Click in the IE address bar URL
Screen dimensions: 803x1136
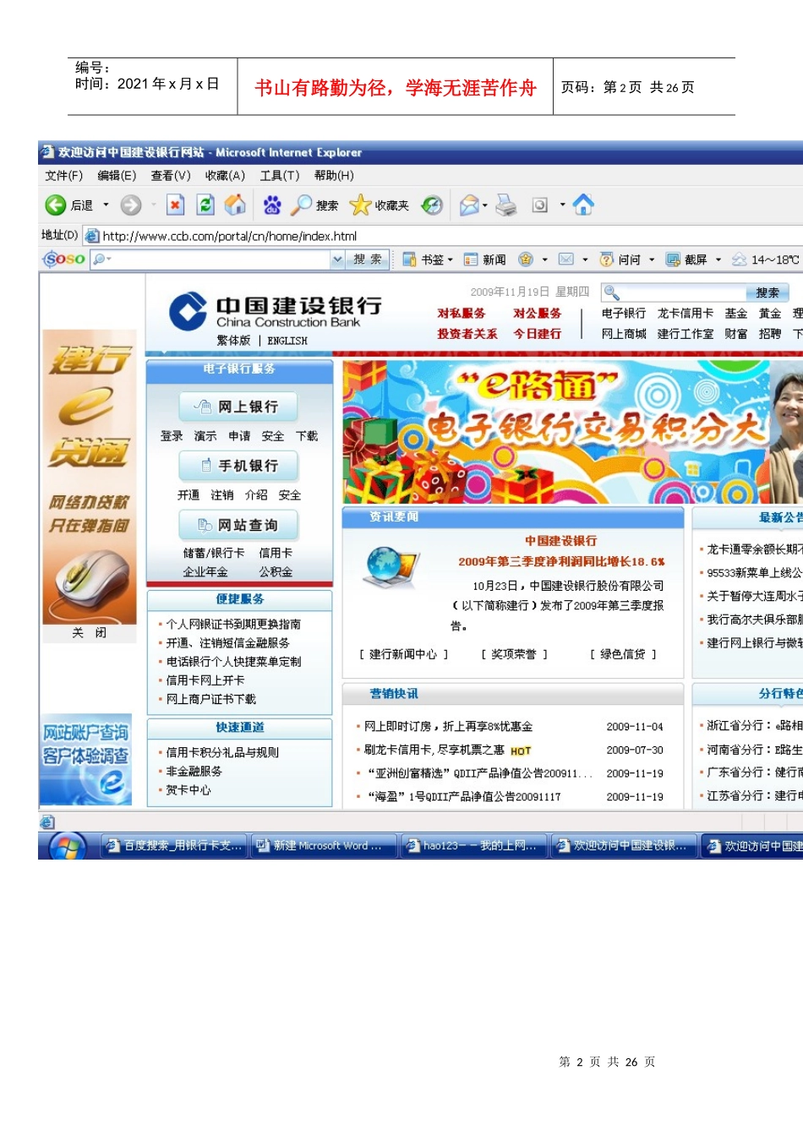click(230, 236)
